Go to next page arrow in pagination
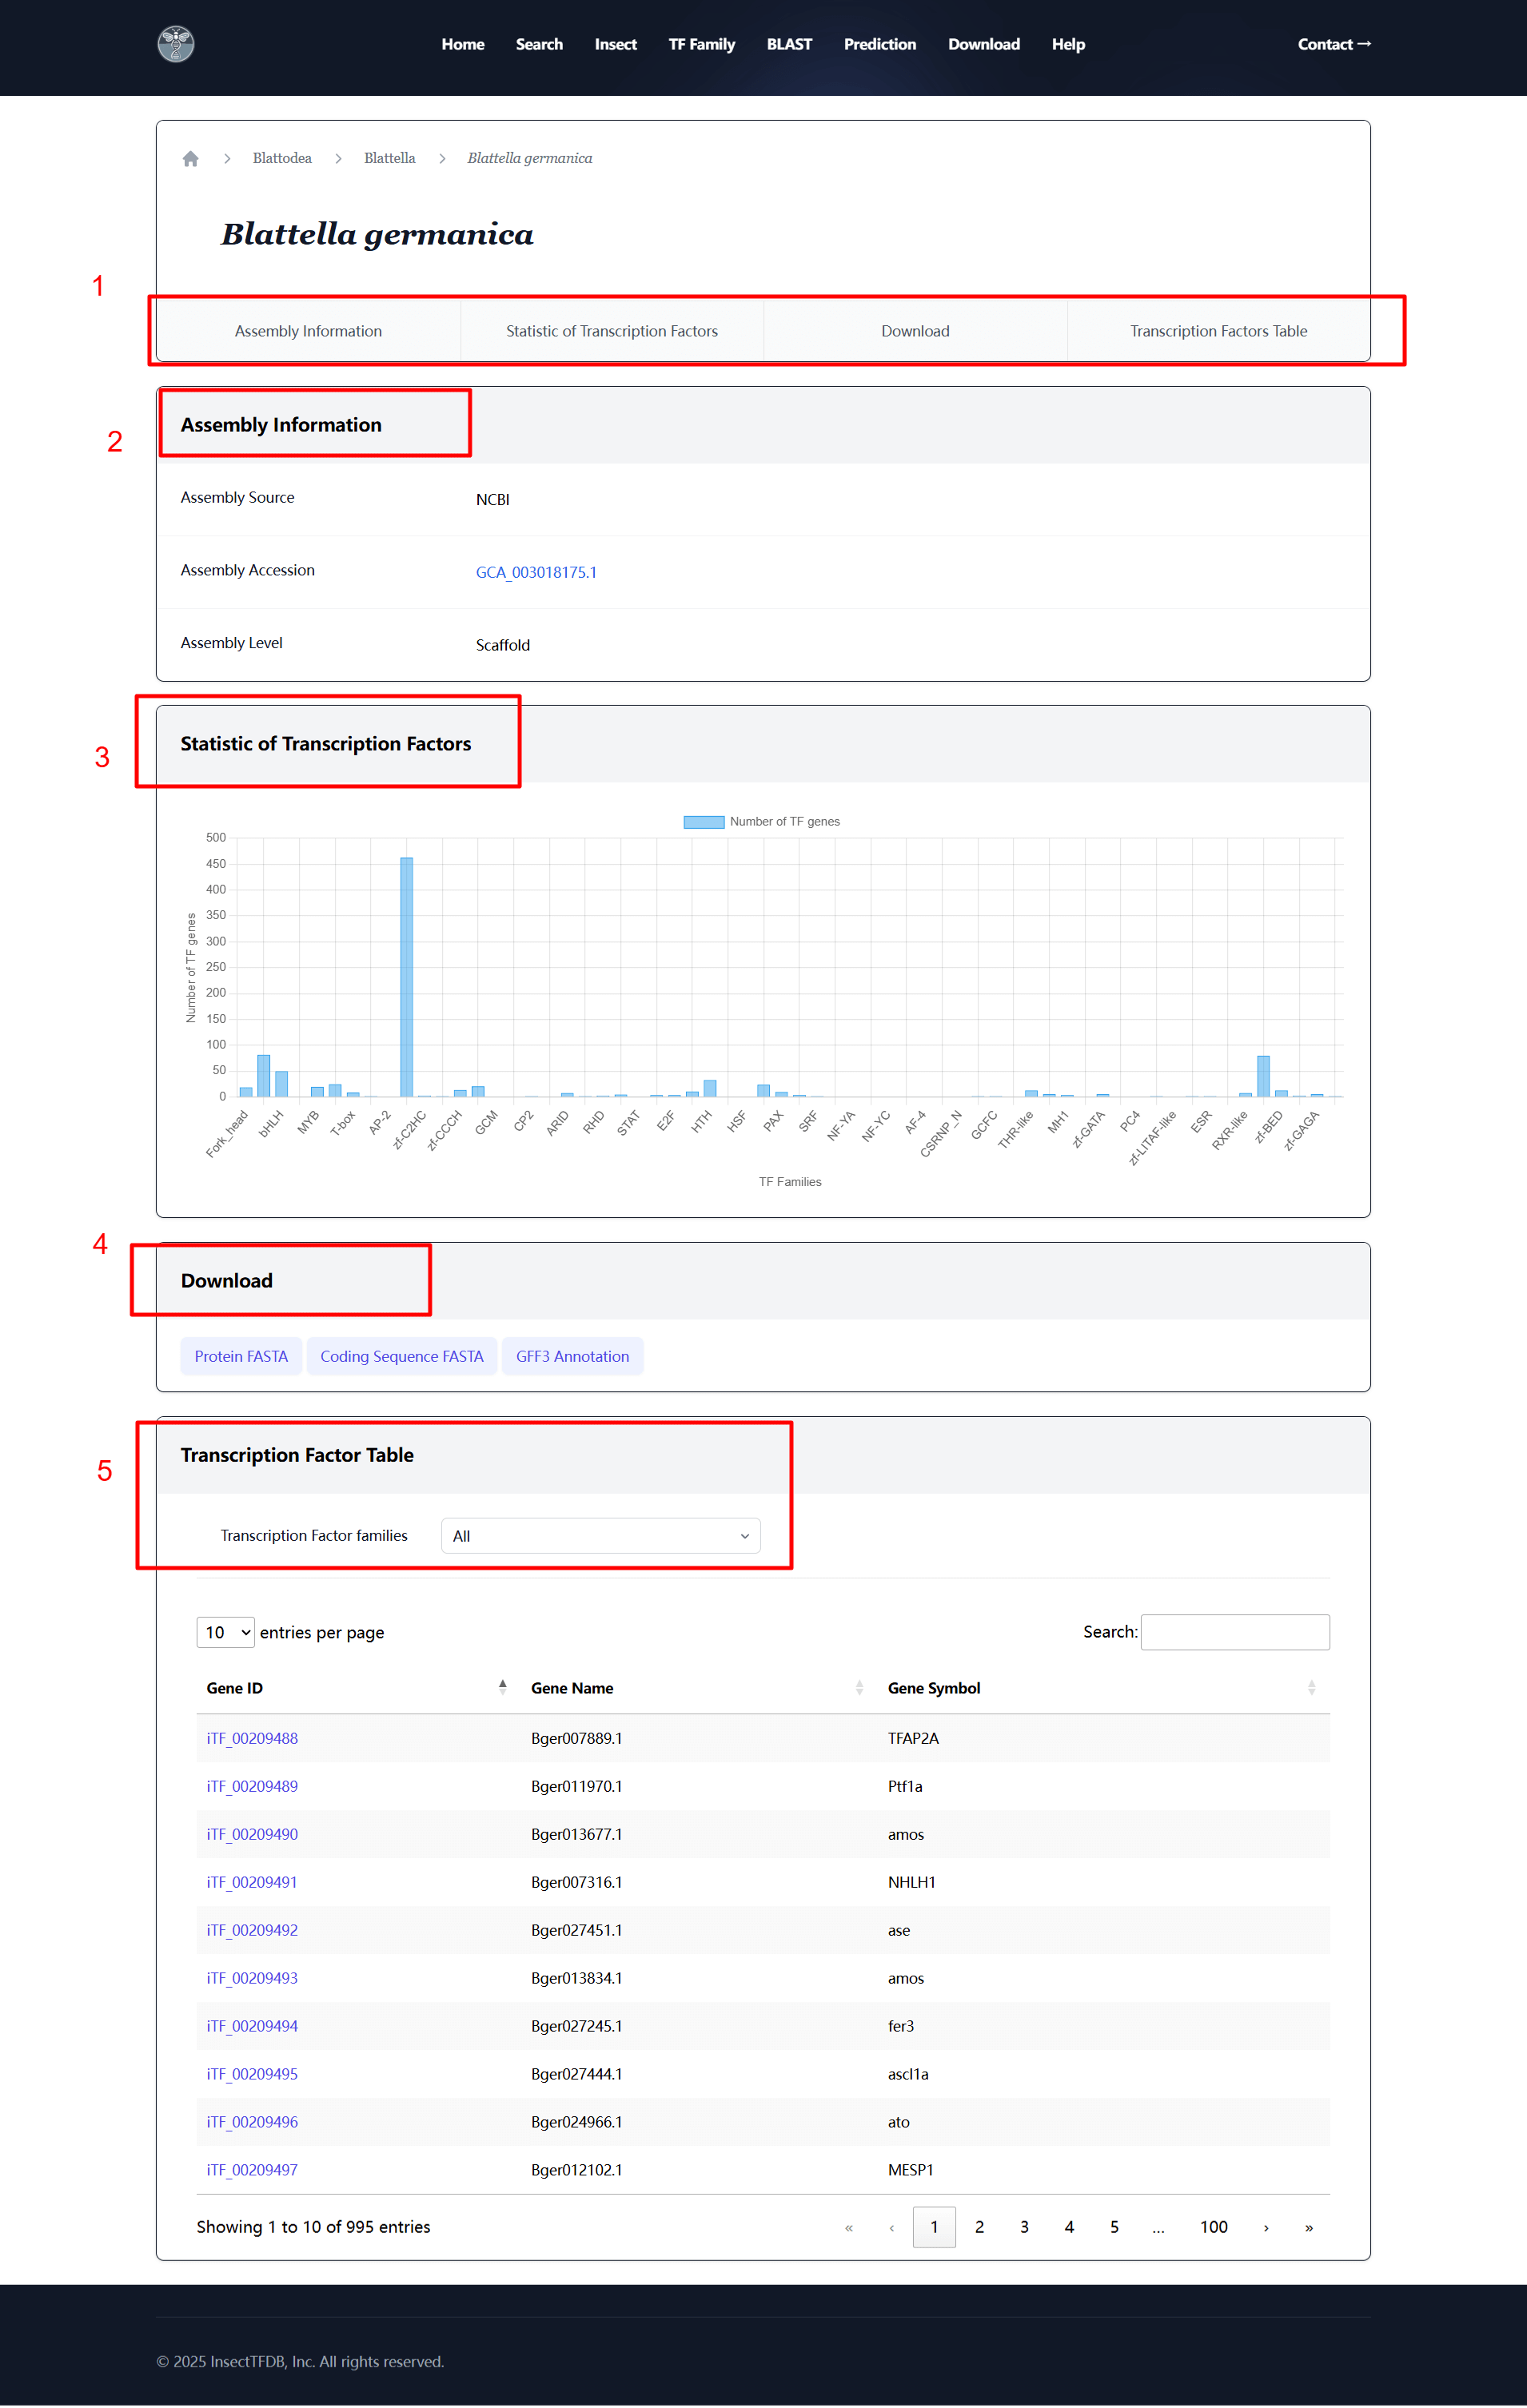This screenshot has width=1527, height=2408. click(x=1266, y=2227)
